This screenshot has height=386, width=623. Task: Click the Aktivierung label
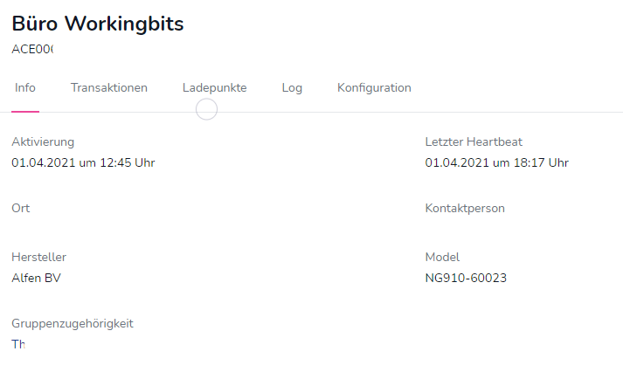pyautogui.click(x=43, y=141)
